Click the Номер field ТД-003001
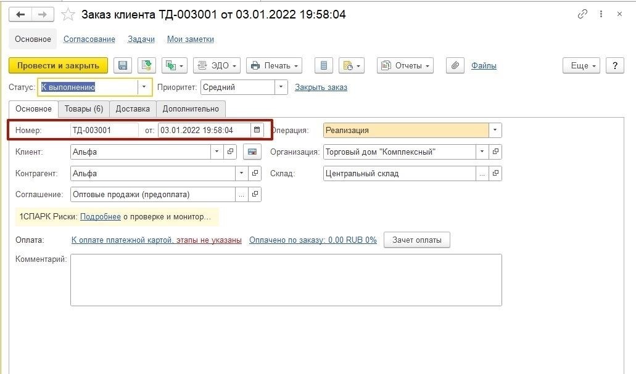This screenshot has width=636, height=374. [104, 130]
